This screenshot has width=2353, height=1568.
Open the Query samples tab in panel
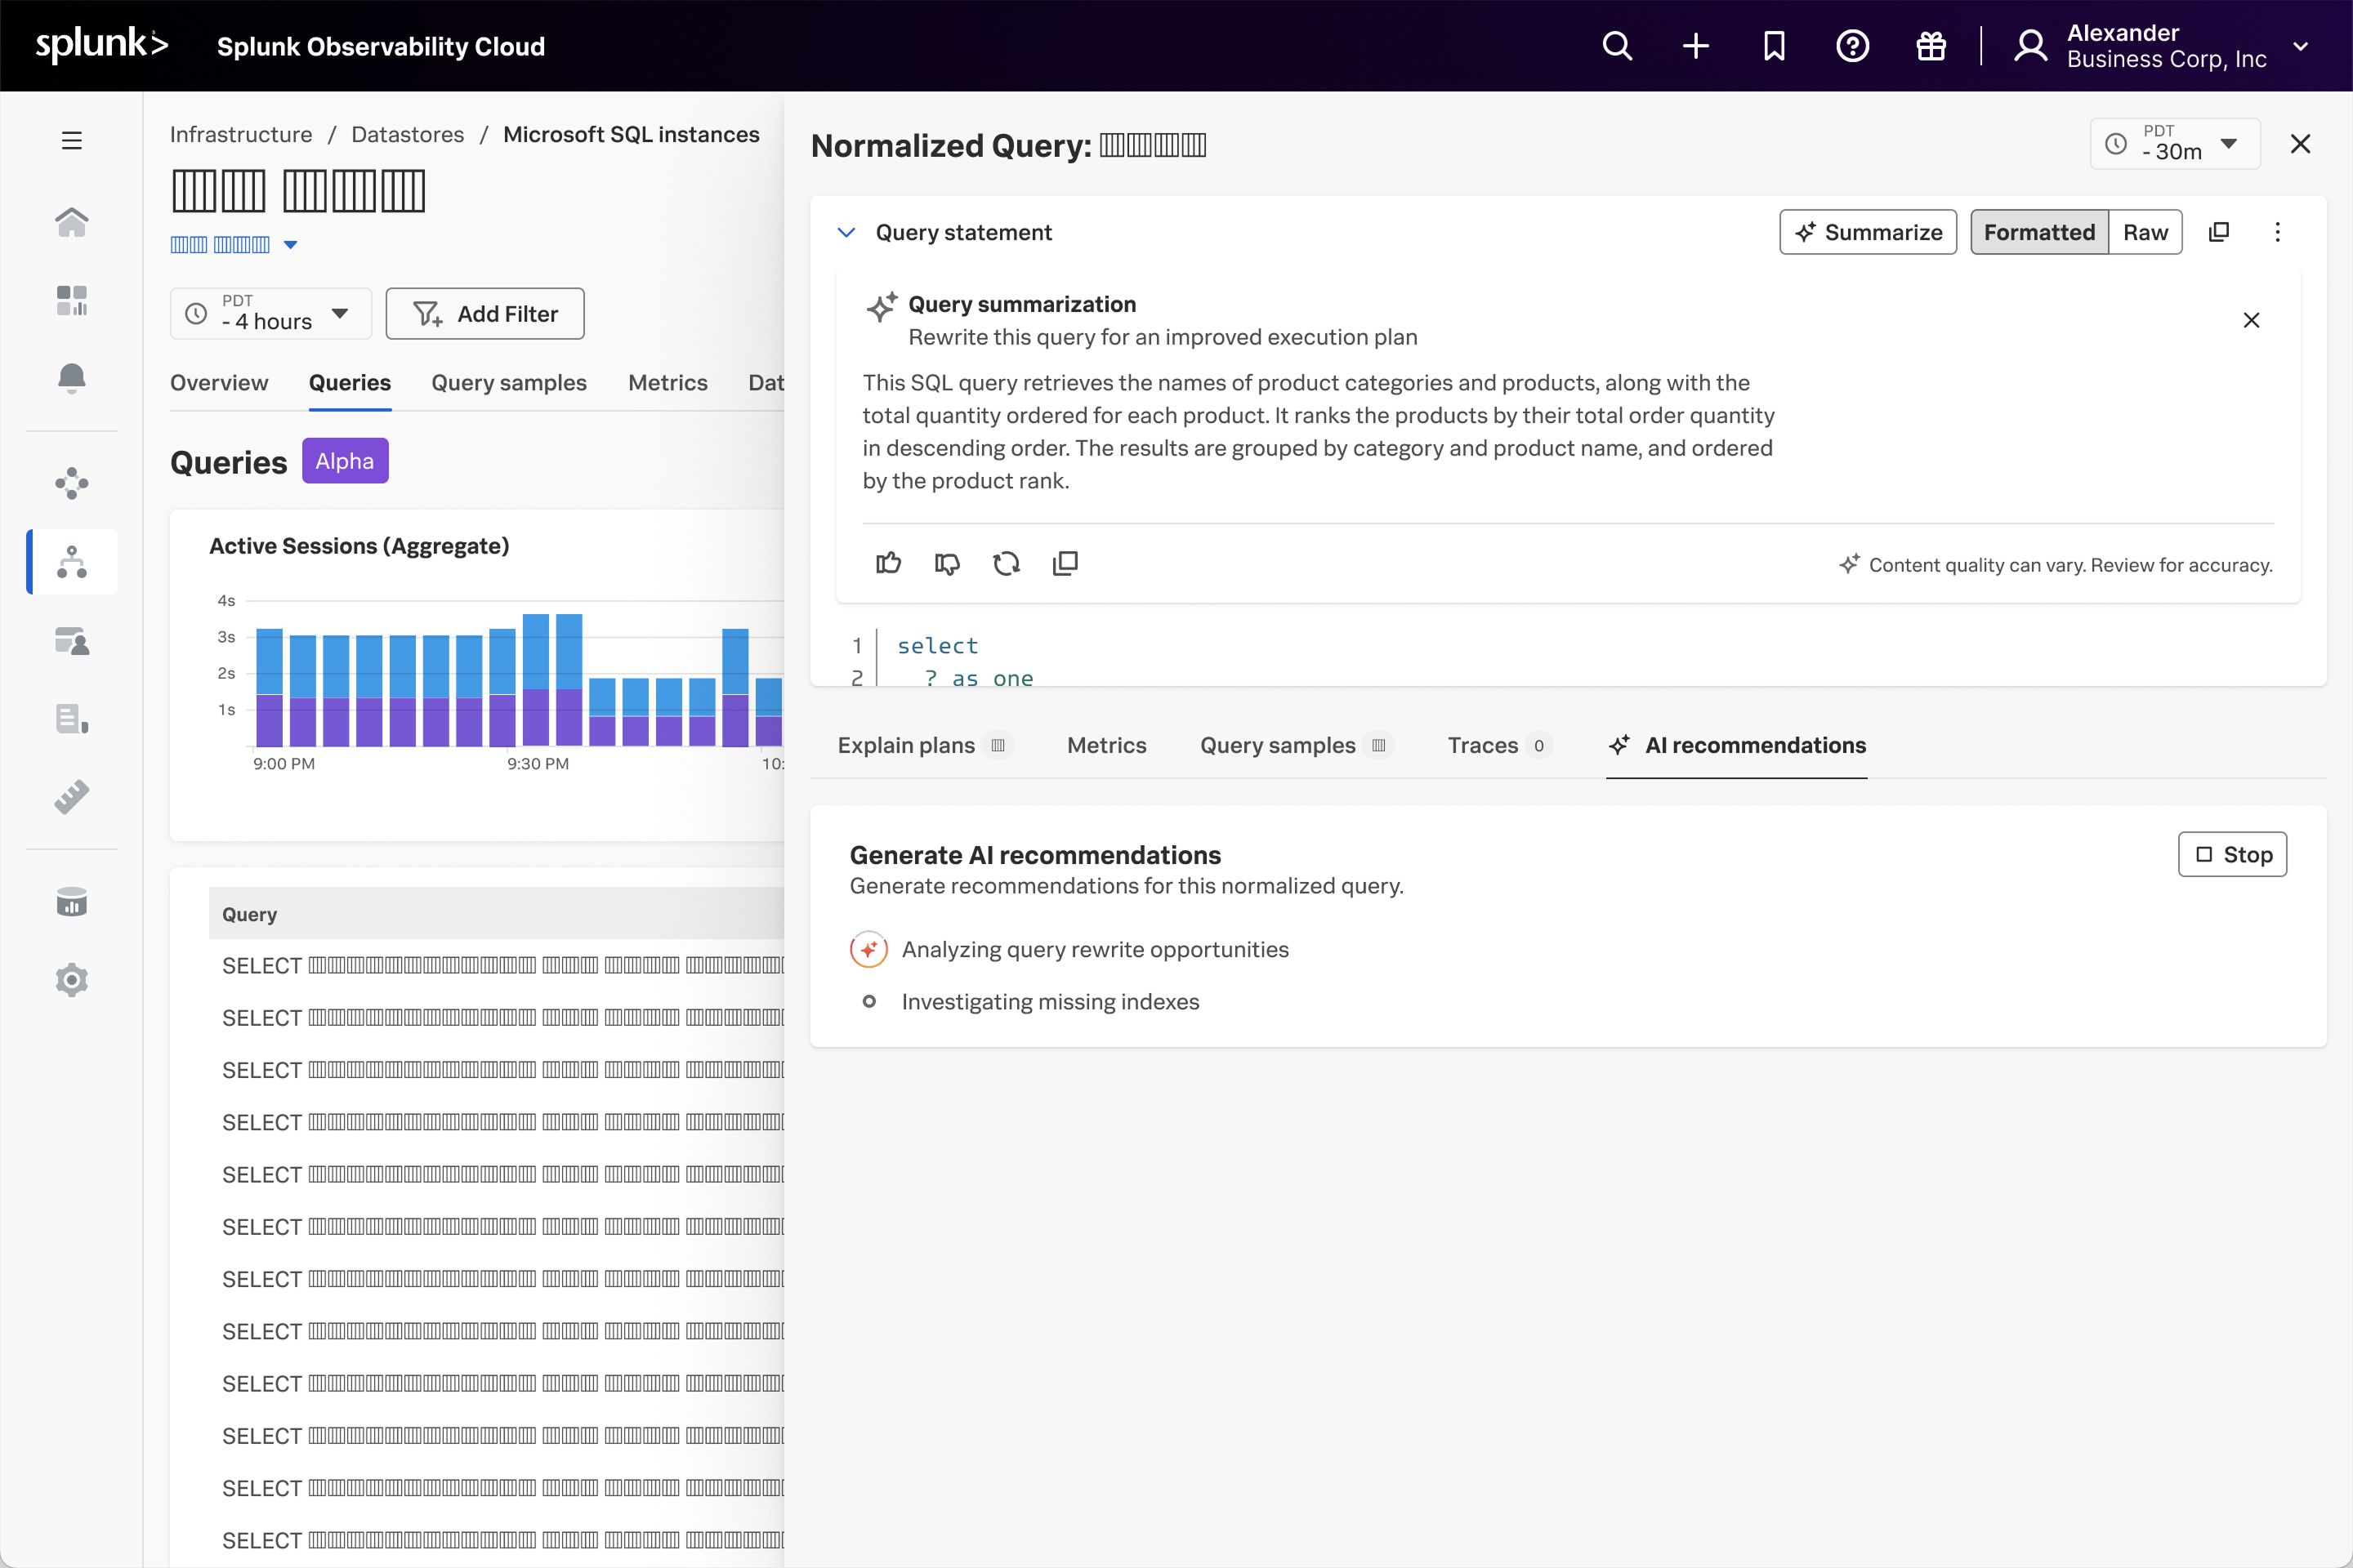[x=1278, y=745]
